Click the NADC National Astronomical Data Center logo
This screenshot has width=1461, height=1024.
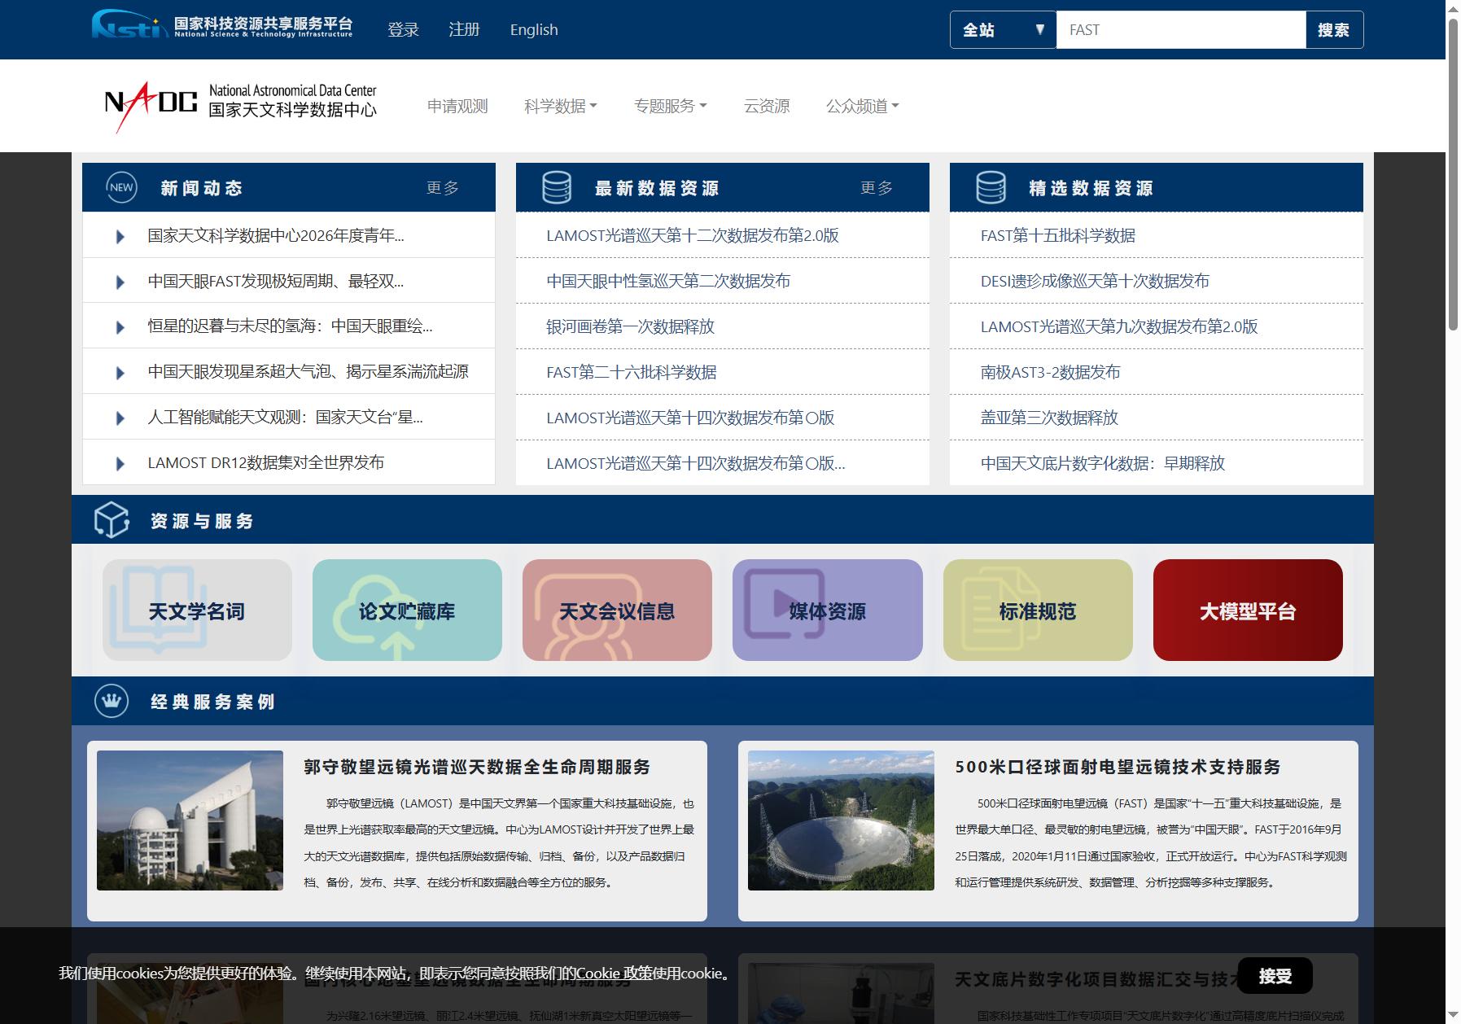(x=241, y=106)
